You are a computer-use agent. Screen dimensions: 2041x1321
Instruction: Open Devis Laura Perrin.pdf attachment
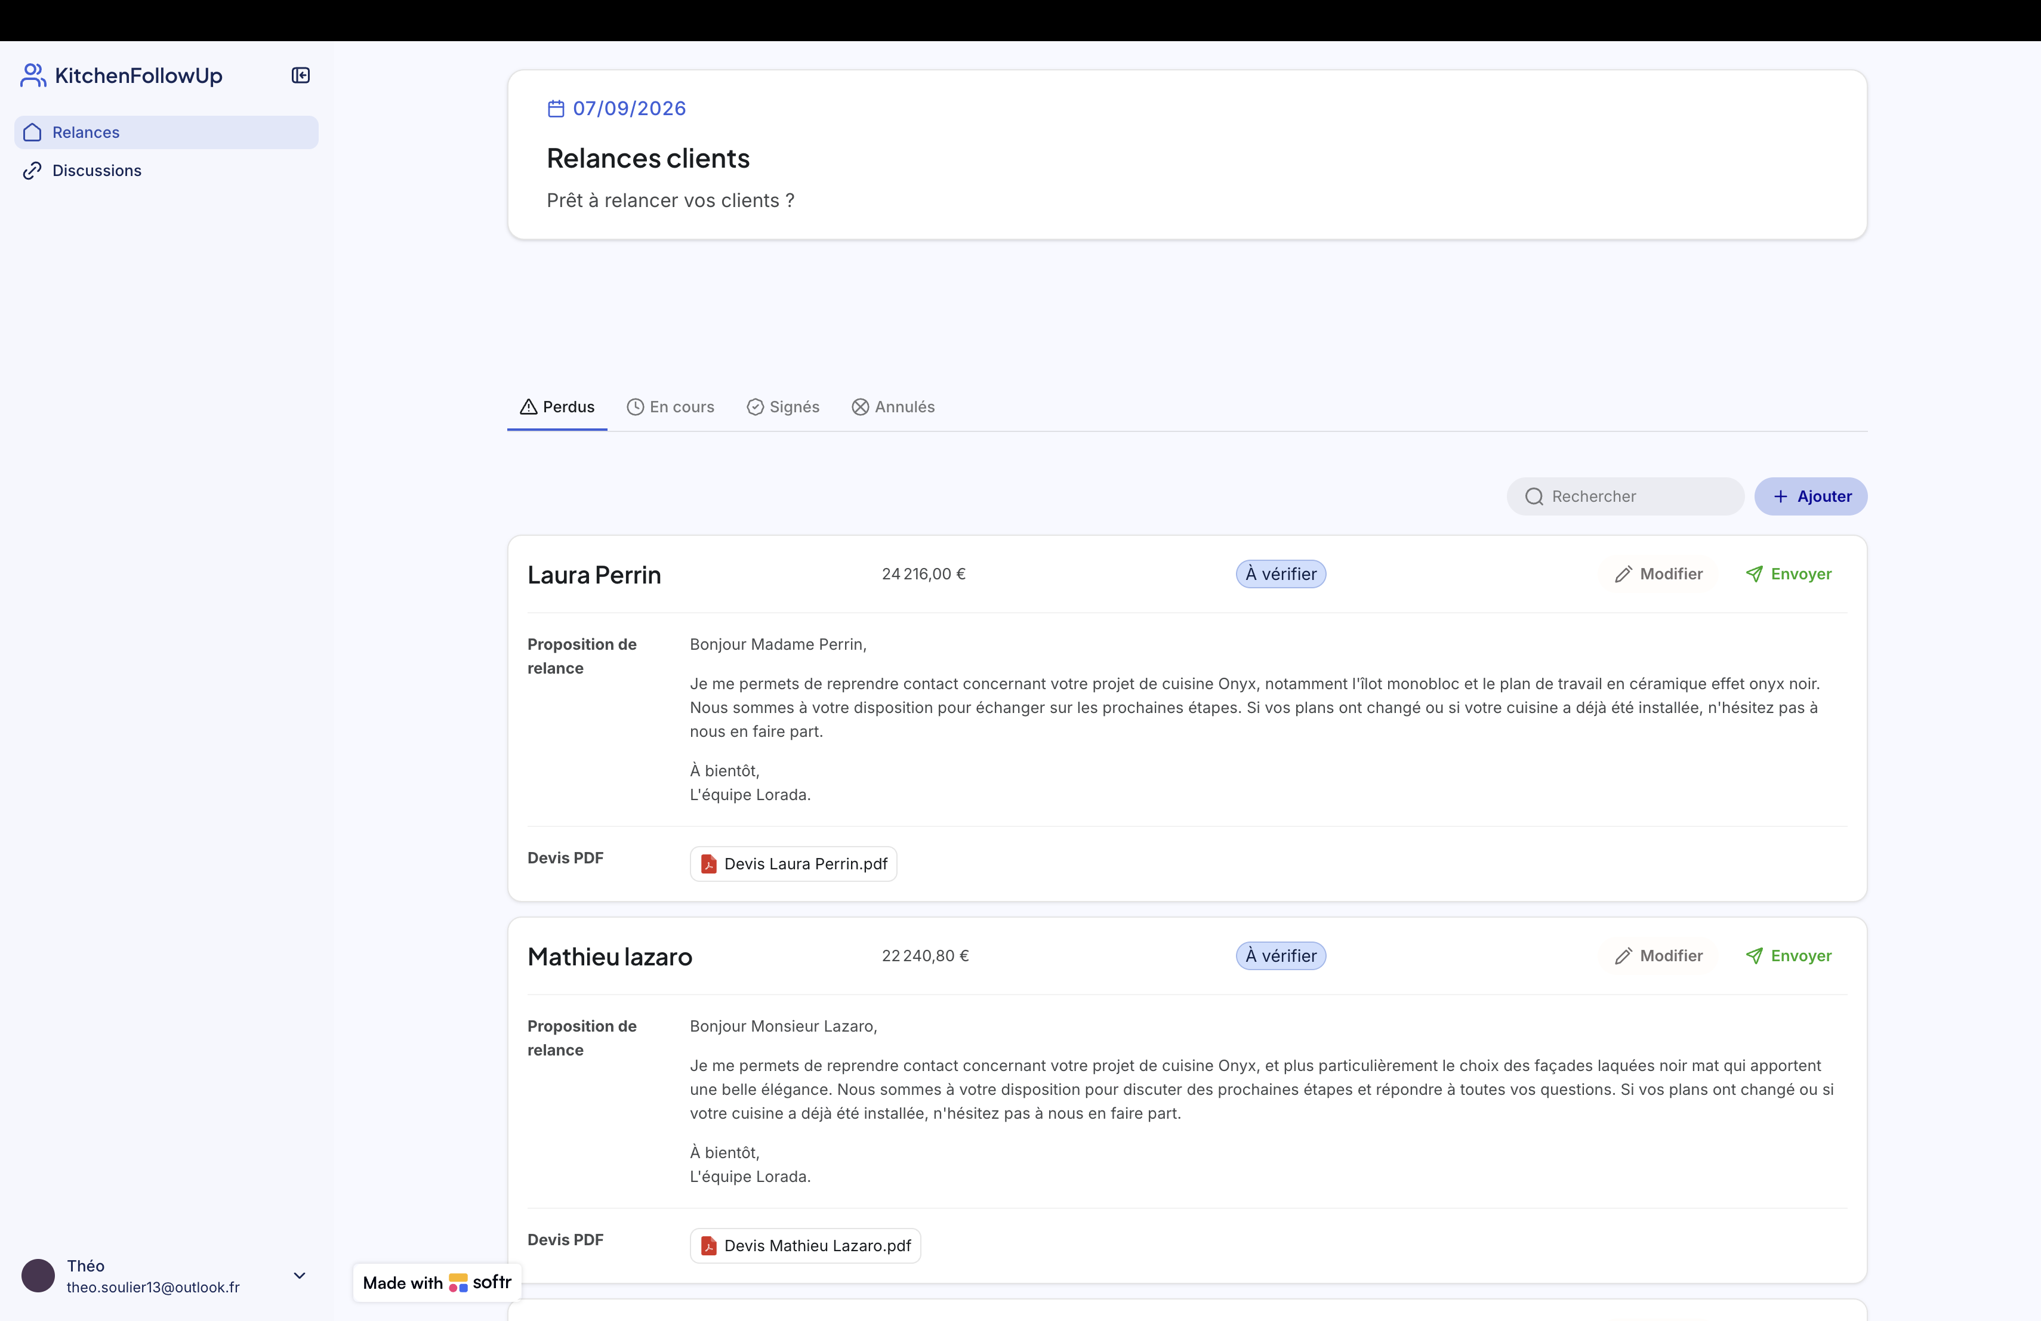pos(793,864)
